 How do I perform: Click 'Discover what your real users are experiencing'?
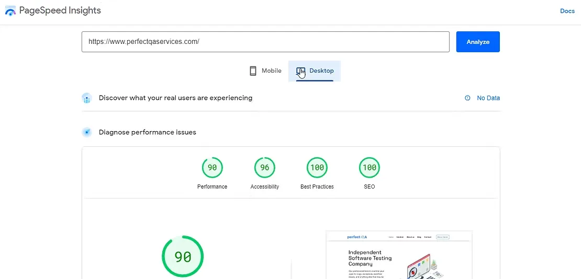tap(175, 98)
